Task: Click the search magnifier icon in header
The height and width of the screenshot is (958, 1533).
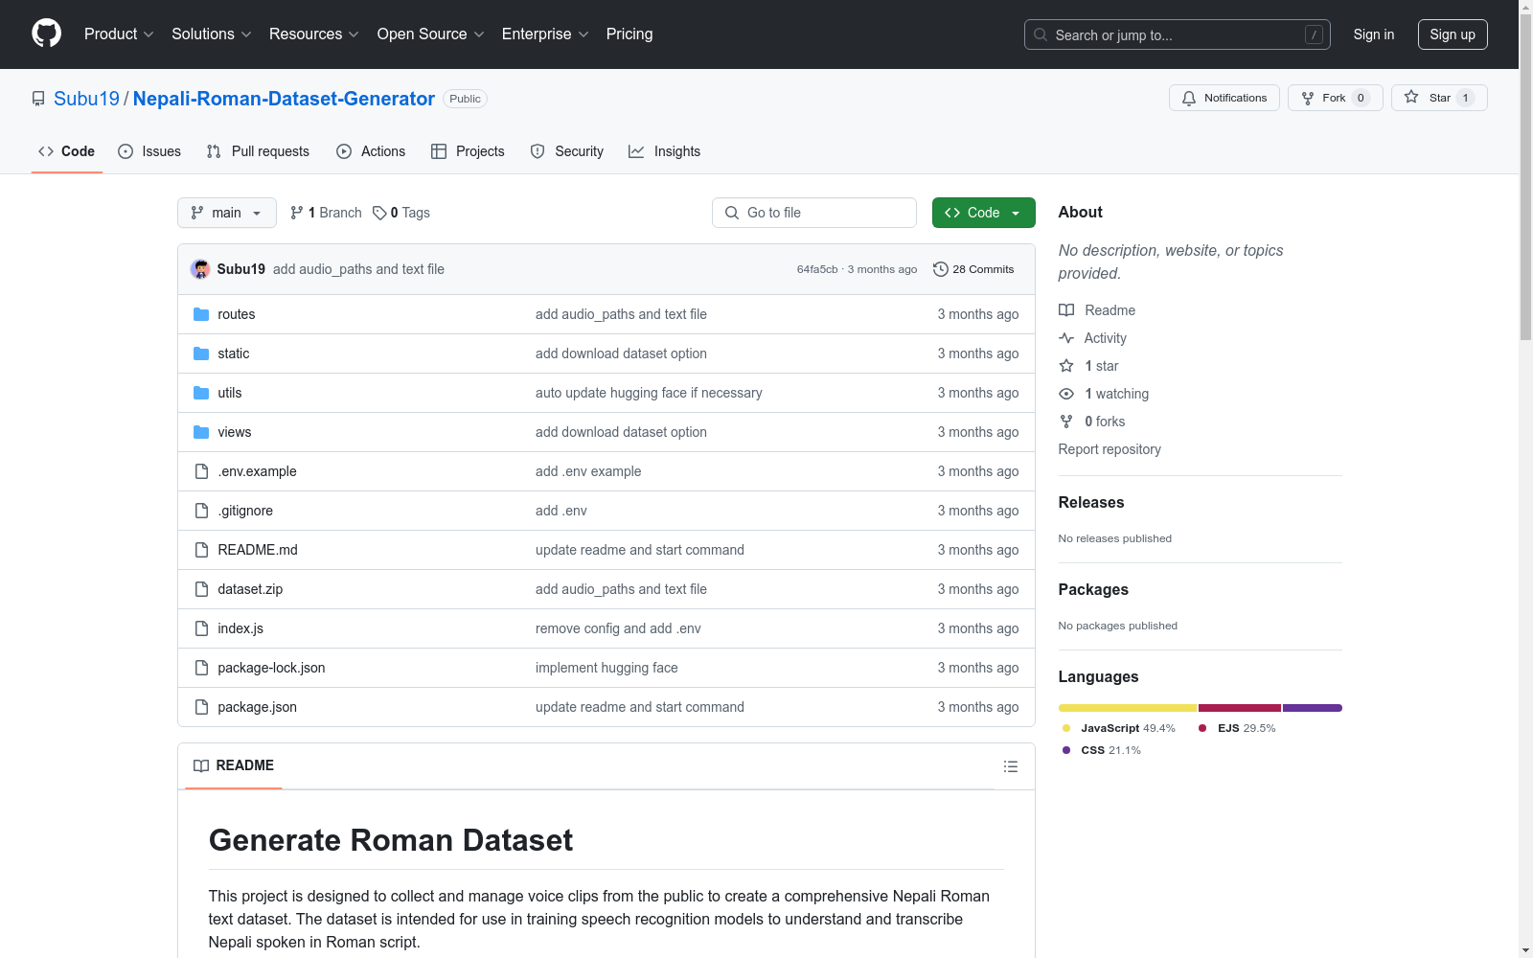Action: point(1041,34)
